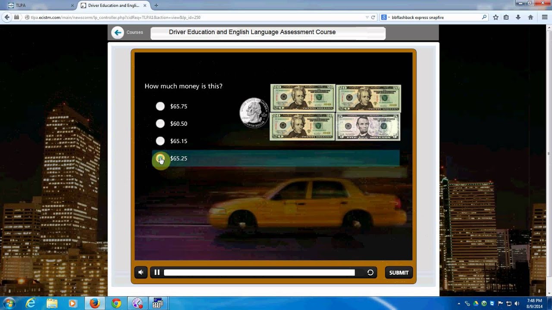Click the "How much money is this?" question text
The image size is (552, 310).
point(183,86)
